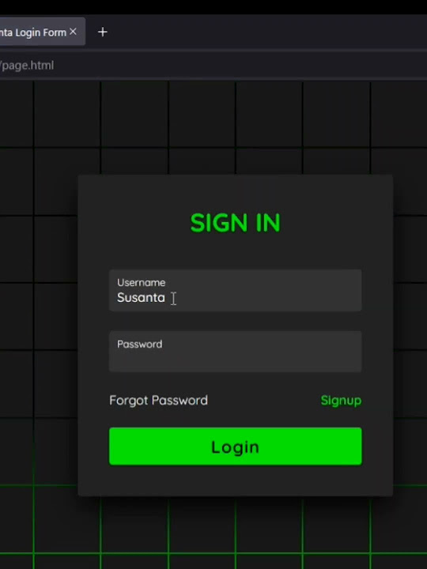The width and height of the screenshot is (427, 569).
Task: Click a green-outlined grid tile below the card
Action: tap(202, 526)
